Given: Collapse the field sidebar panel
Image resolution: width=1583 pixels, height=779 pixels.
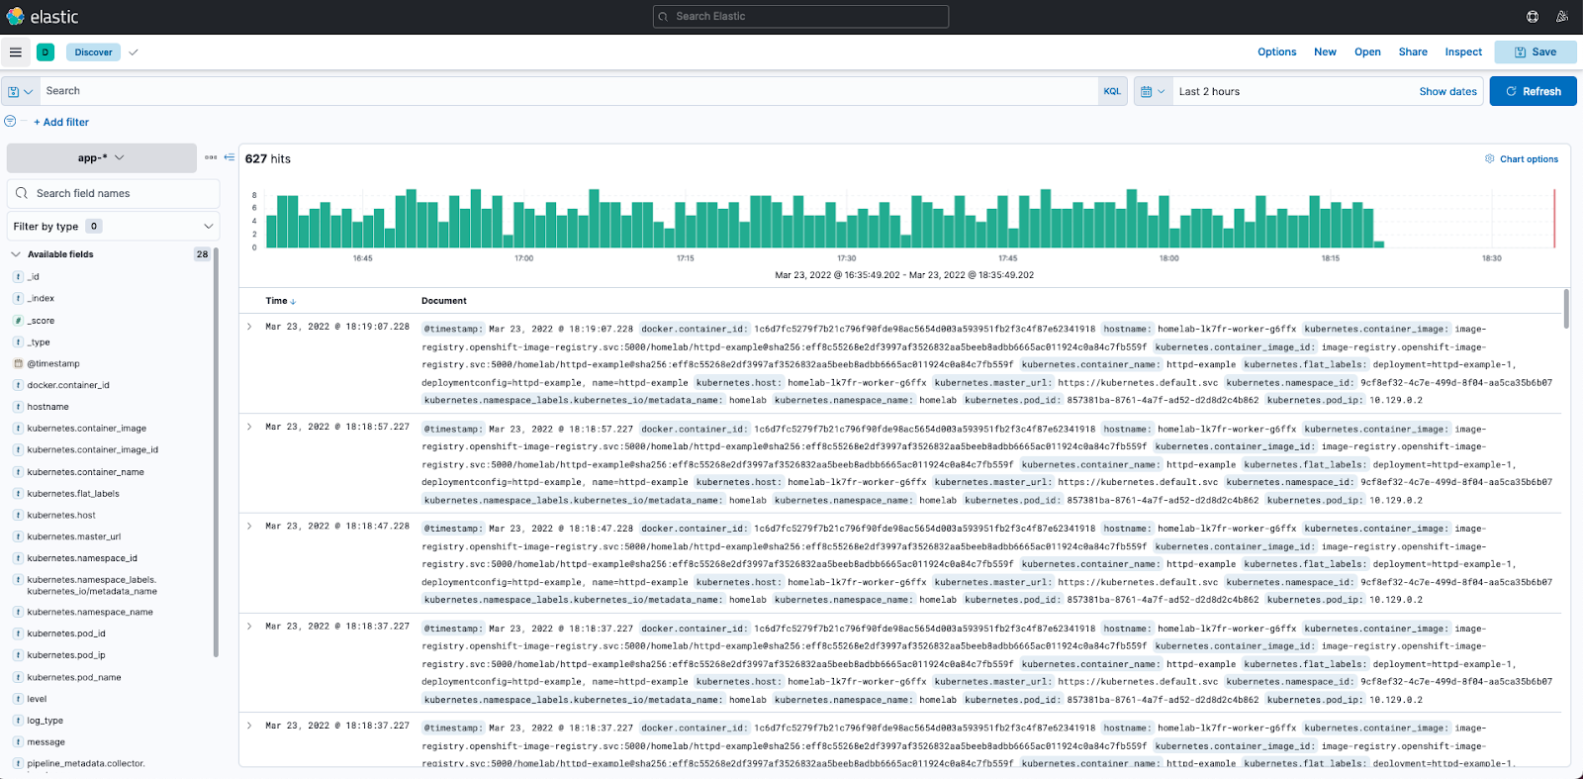Looking at the screenshot, I should (230, 157).
